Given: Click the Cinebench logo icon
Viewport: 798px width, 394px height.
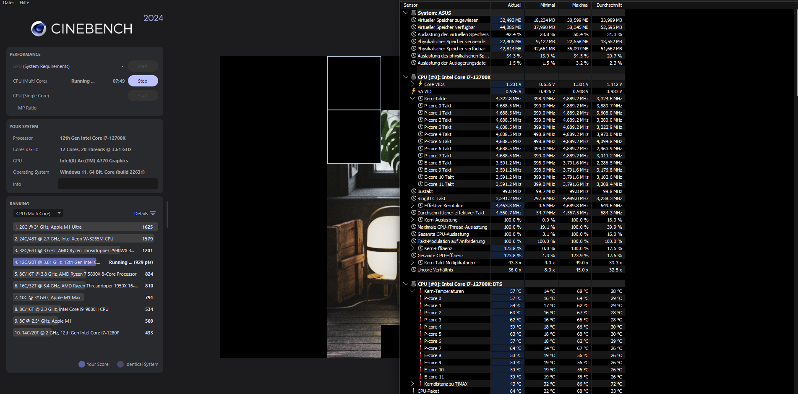Looking at the screenshot, I should [39, 29].
